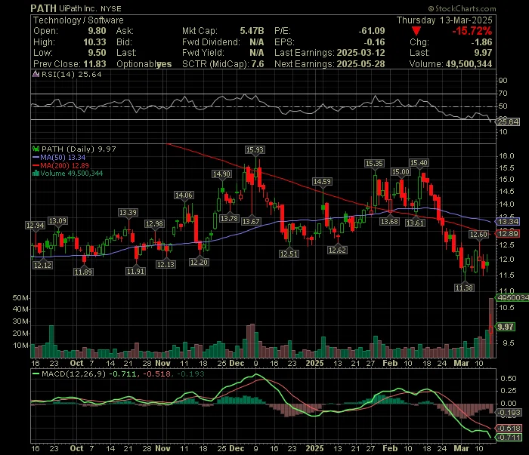Click the P/E value -61.09
The height and width of the screenshot is (455, 529).
(372, 31)
